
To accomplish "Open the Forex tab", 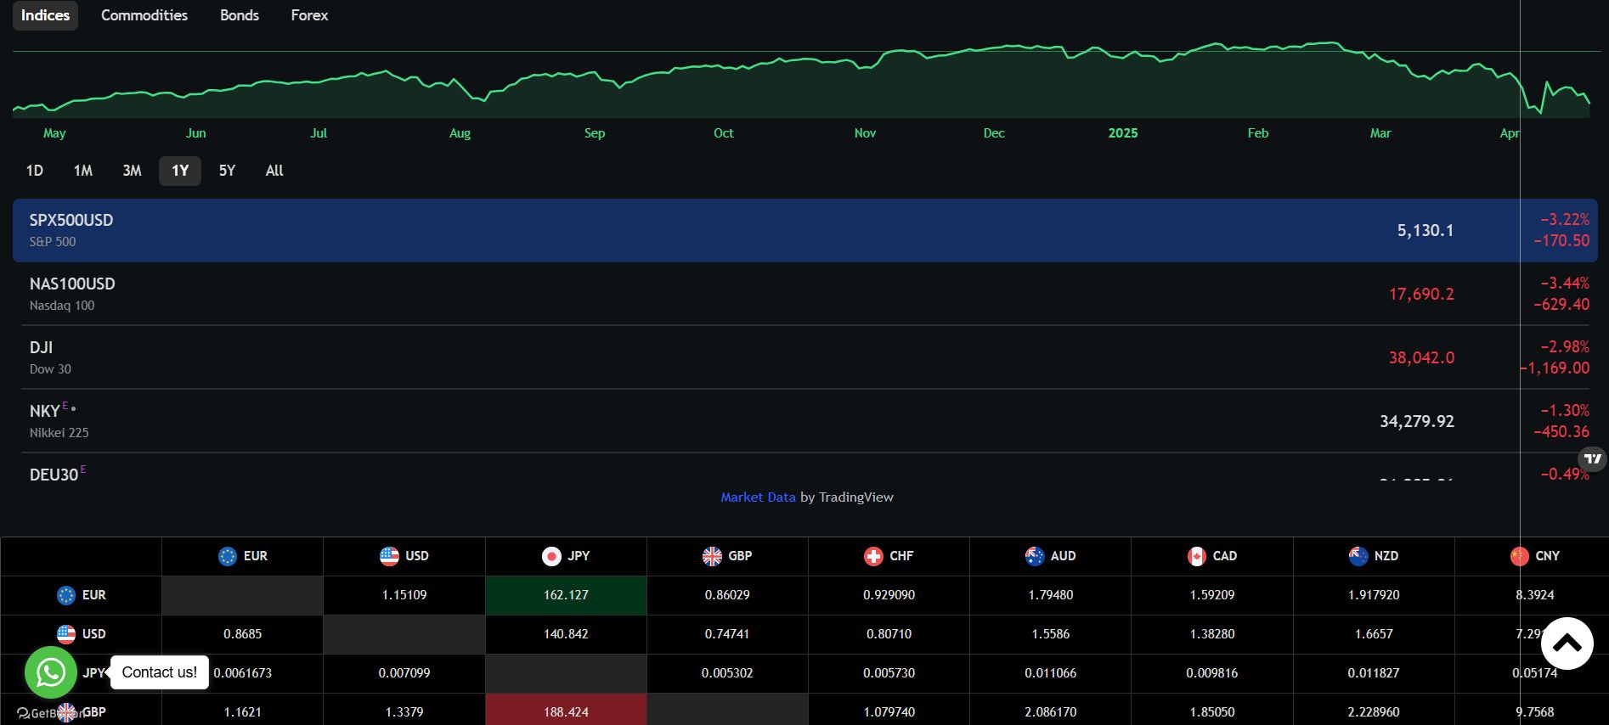I will coord(309,15).
